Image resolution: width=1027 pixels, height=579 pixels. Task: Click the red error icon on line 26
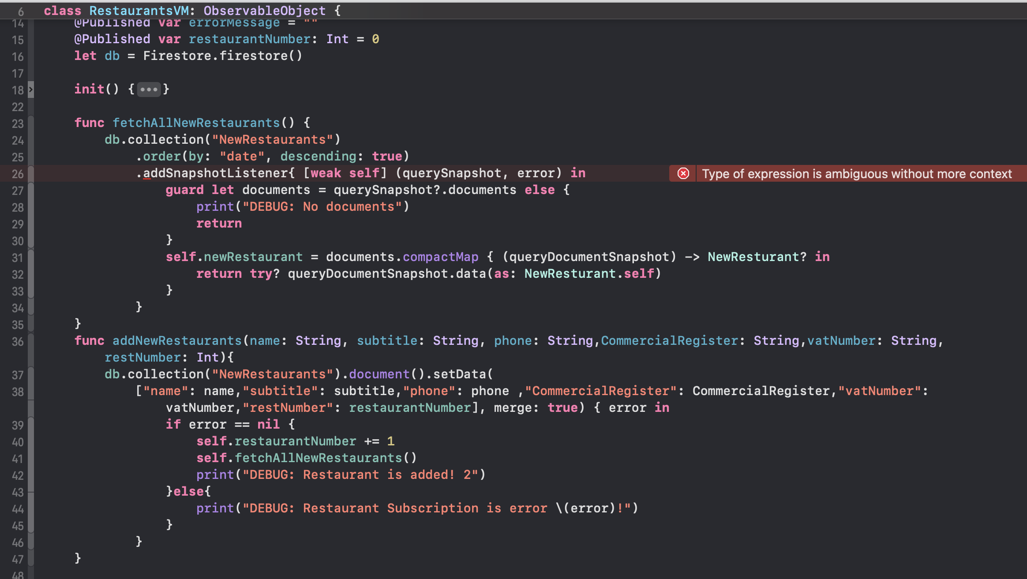point(683,173)
